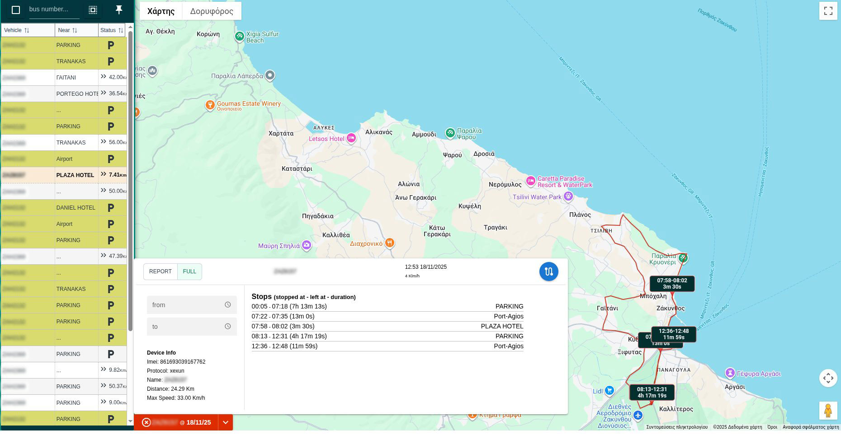This screenshot has height=435, width=841.
Task: Pin the vehicle sidebar panel
Action: [119, 9]
